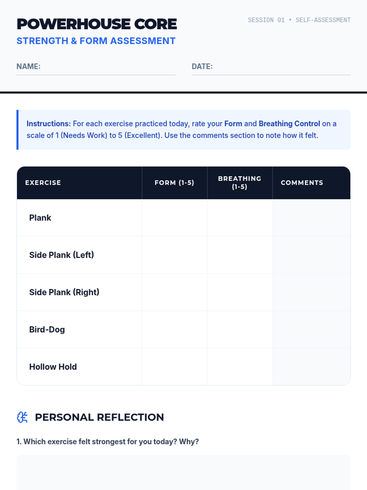Click the Form rating cell for Bird-Dog

pos(175,330)
